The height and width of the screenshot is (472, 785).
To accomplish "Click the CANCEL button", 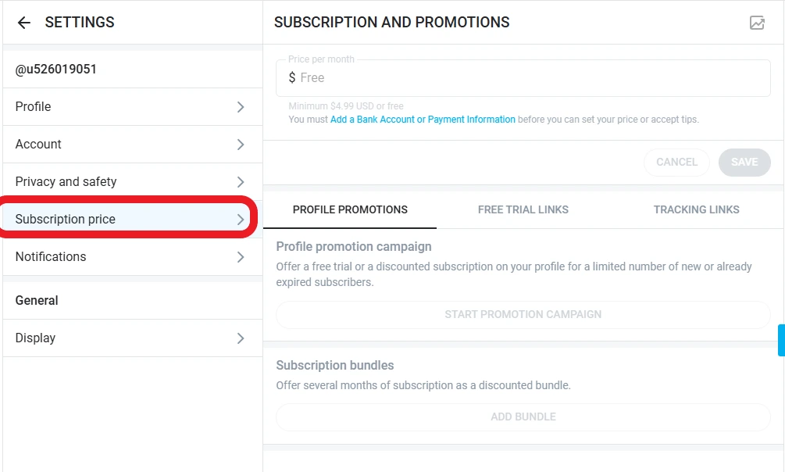I will [x=676, y=162].
